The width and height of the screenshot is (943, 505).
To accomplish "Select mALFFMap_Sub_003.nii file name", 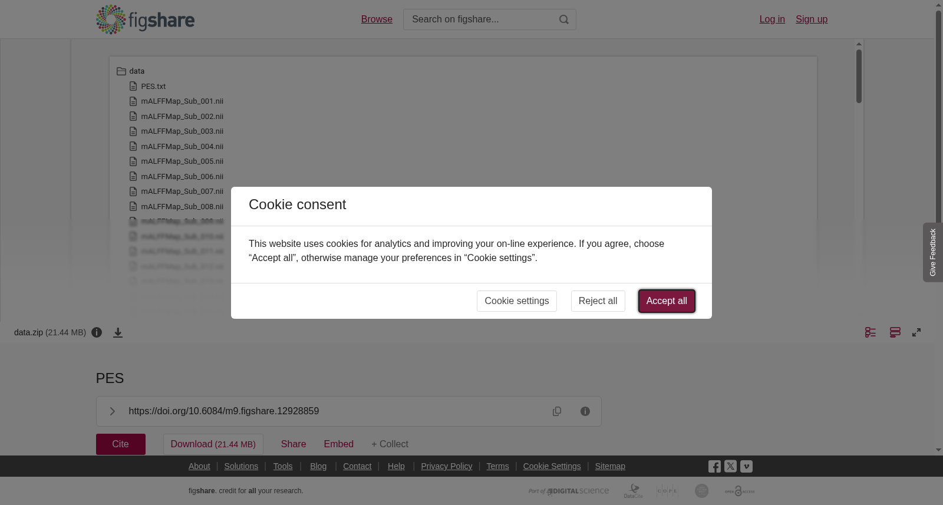I will [182, 131].
